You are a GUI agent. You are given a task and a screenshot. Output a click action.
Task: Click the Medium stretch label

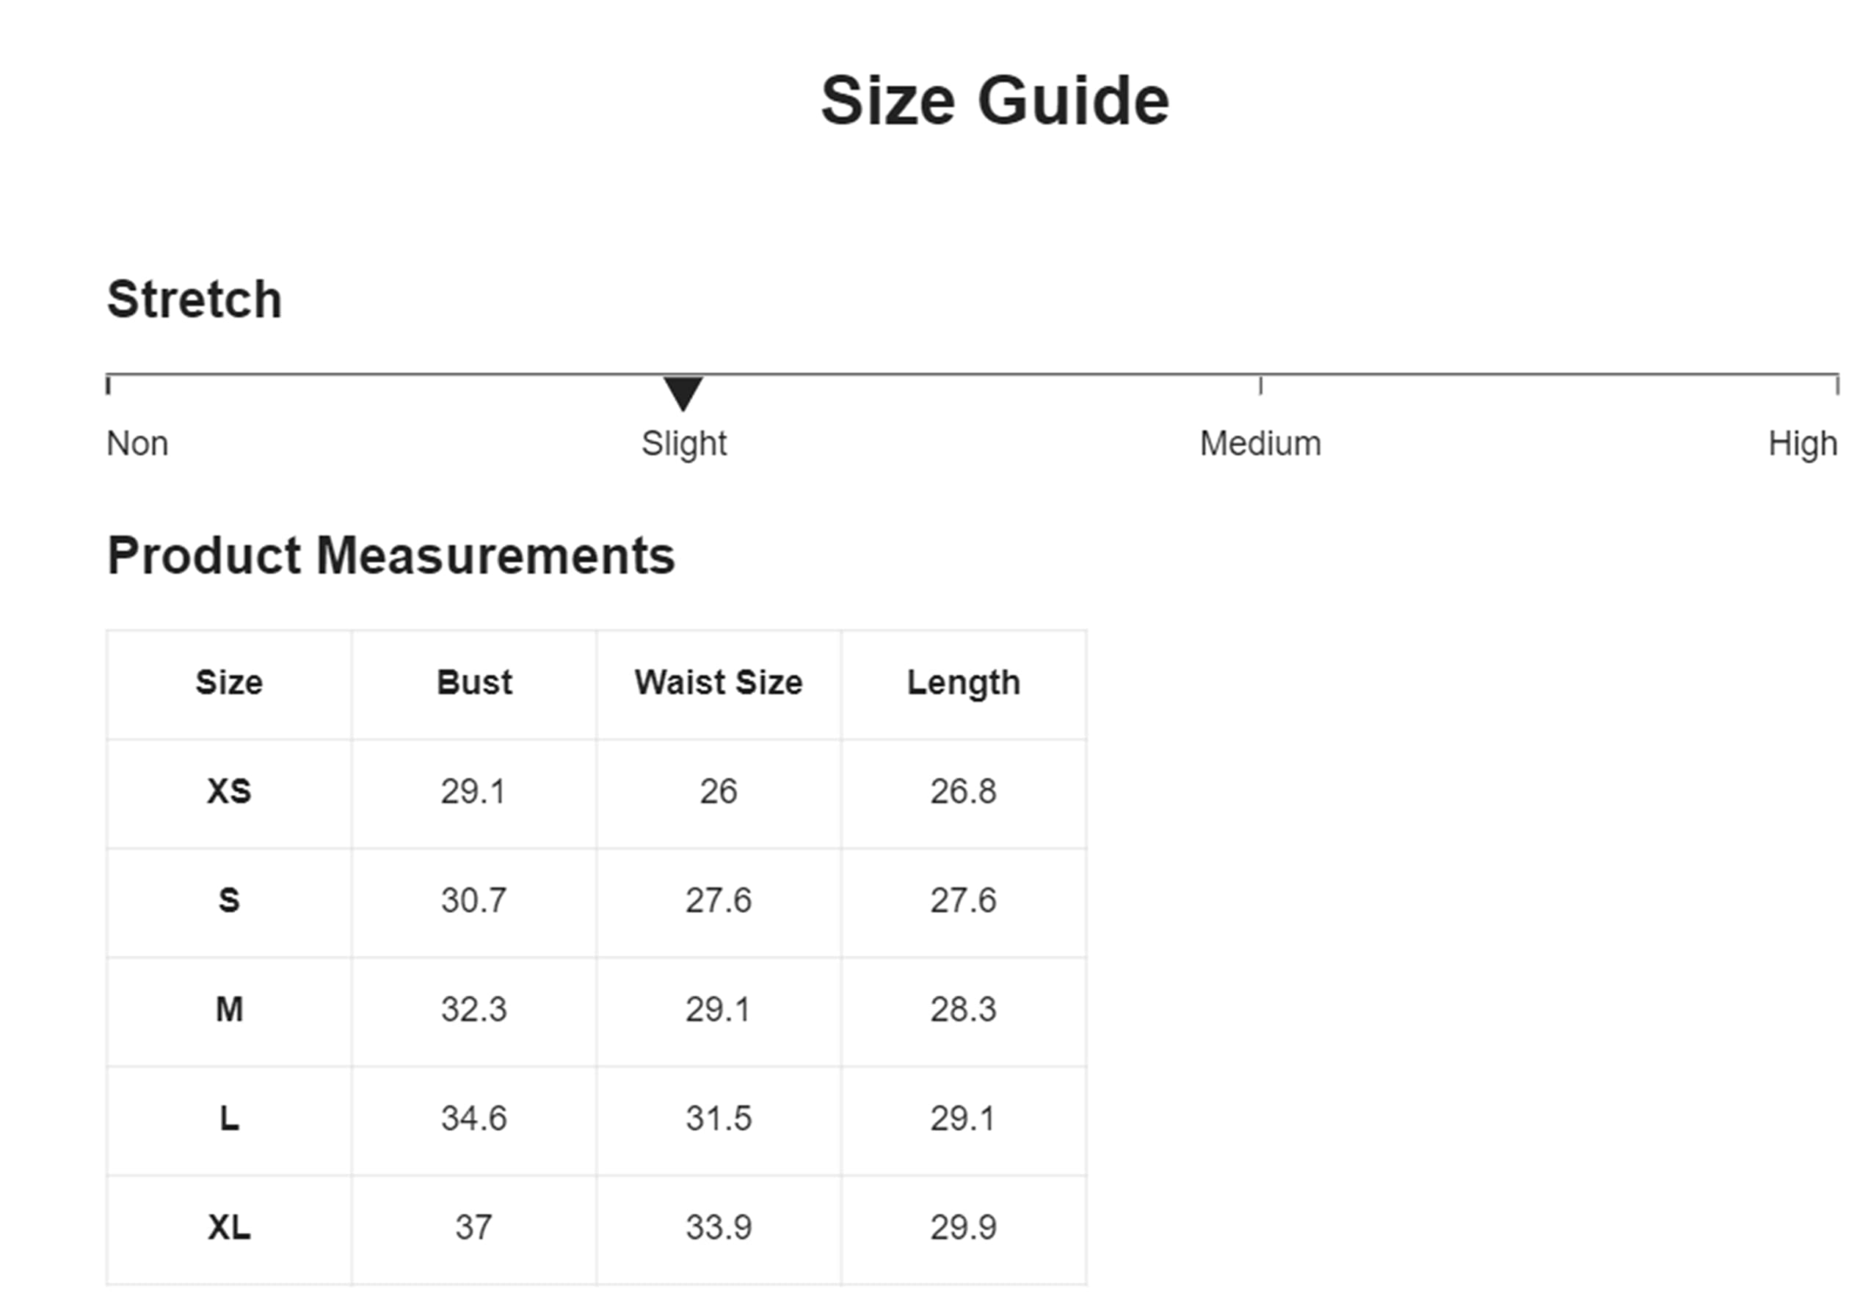click(x=1260, y=443)
